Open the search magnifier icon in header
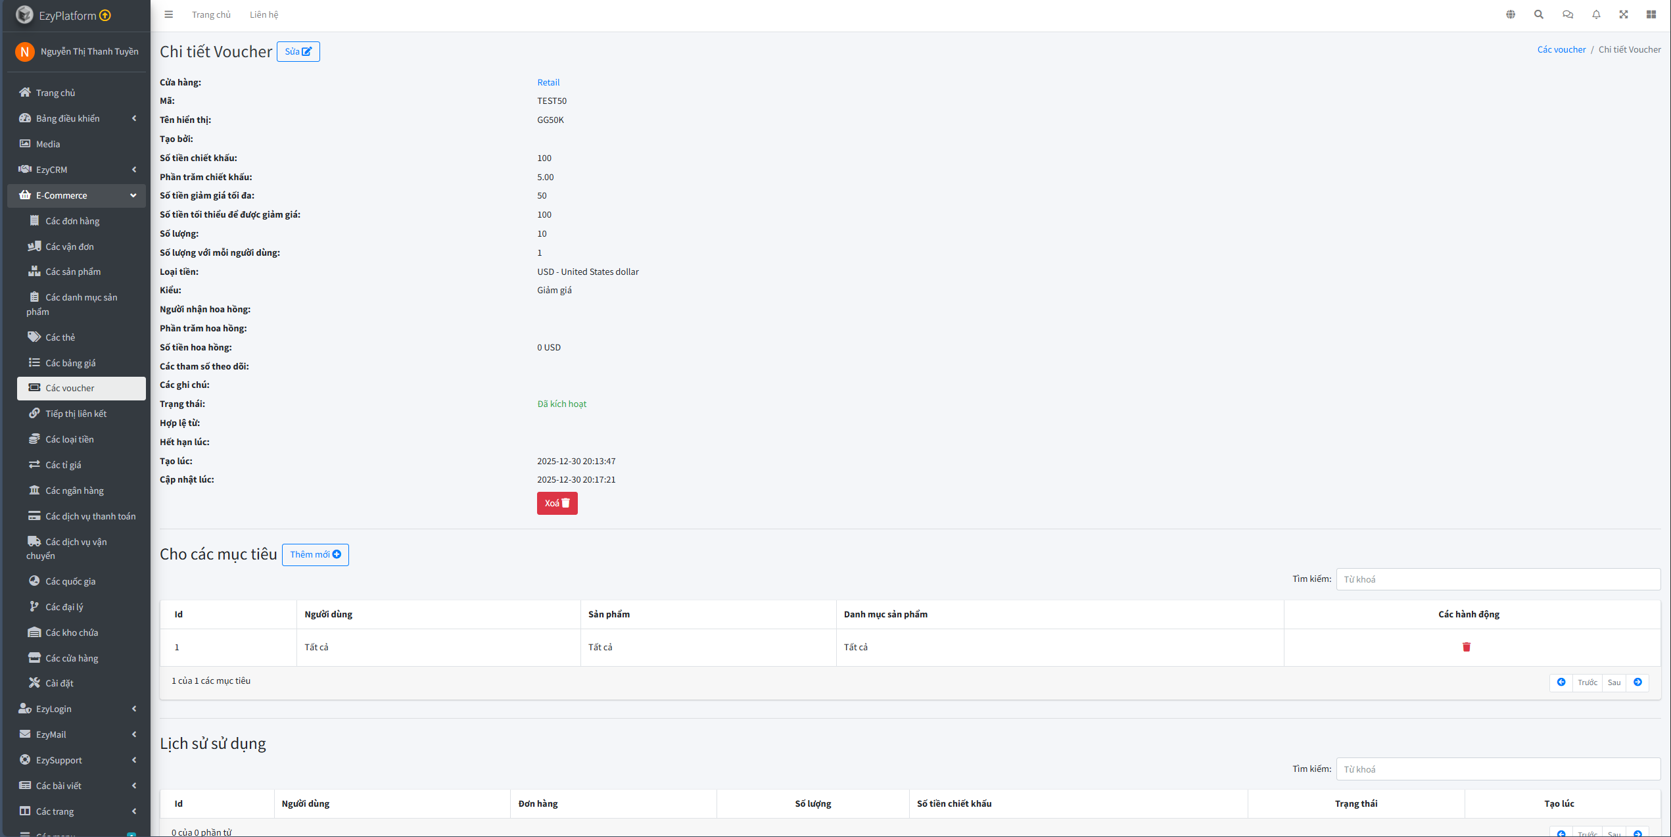The height and width of the screenshot is (837, 1671). click(x=1539, y=14)
